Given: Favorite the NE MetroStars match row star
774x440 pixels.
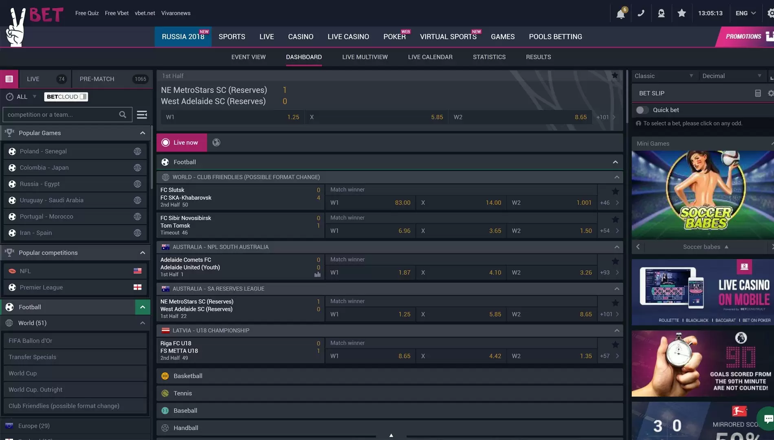Looking at the screenshot, I should [x=615, y=303].
